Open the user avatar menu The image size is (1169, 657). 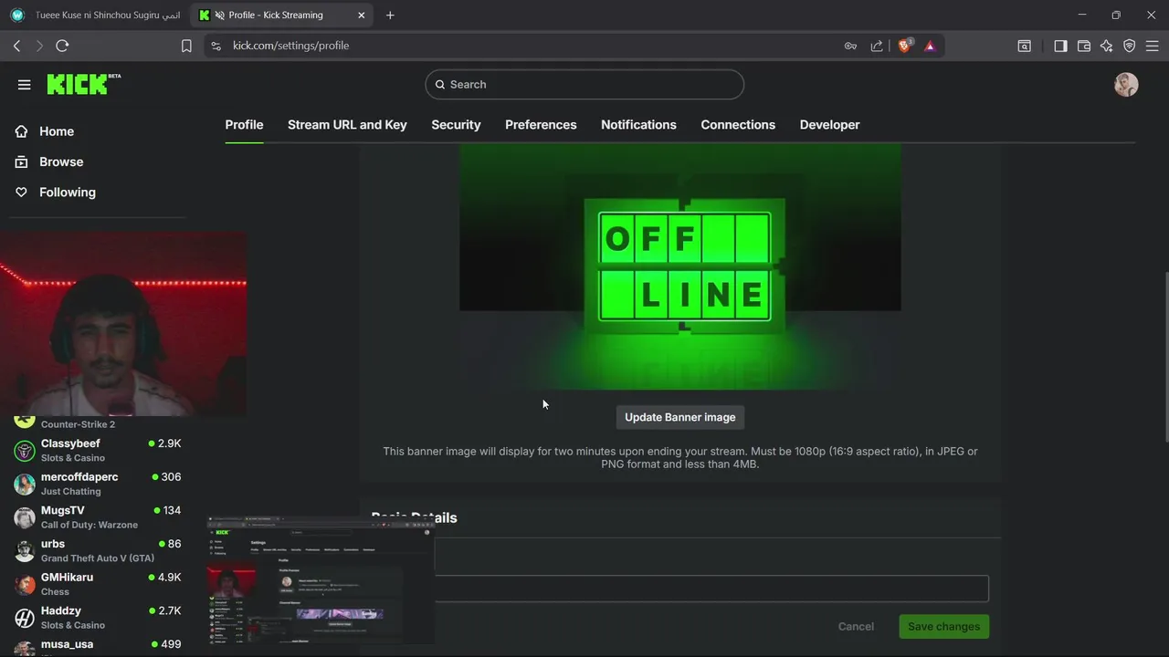1126,85
